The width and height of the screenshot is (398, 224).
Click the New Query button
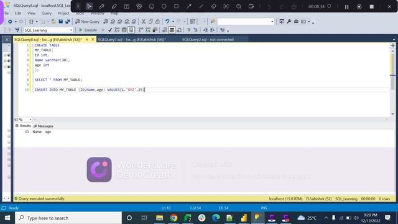point(88,22)
